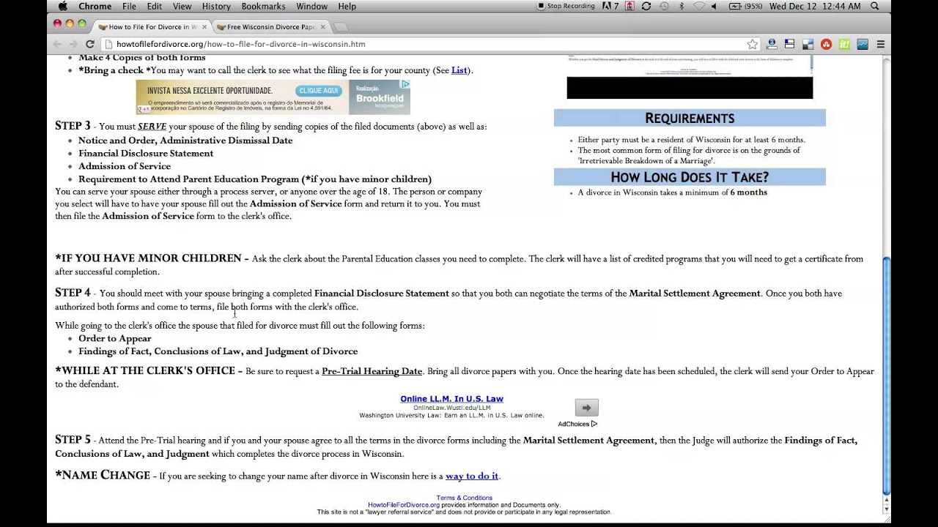Follow the 'way to do it' name change link
Image resolution: width=938 pixels, height=527 pixels.
tap(472, 476)
